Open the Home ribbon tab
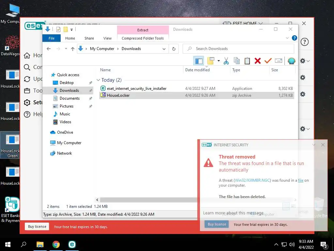334x251 pixels. (70, 38)
